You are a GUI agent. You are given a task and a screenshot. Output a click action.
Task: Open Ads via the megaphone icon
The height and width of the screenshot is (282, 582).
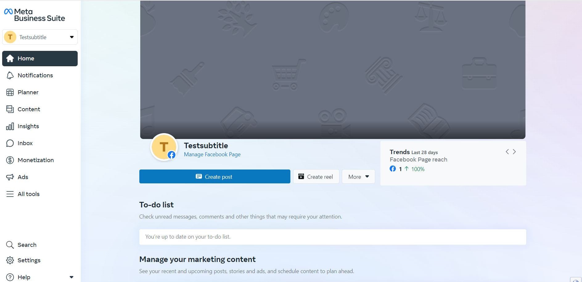click(10, 177)
